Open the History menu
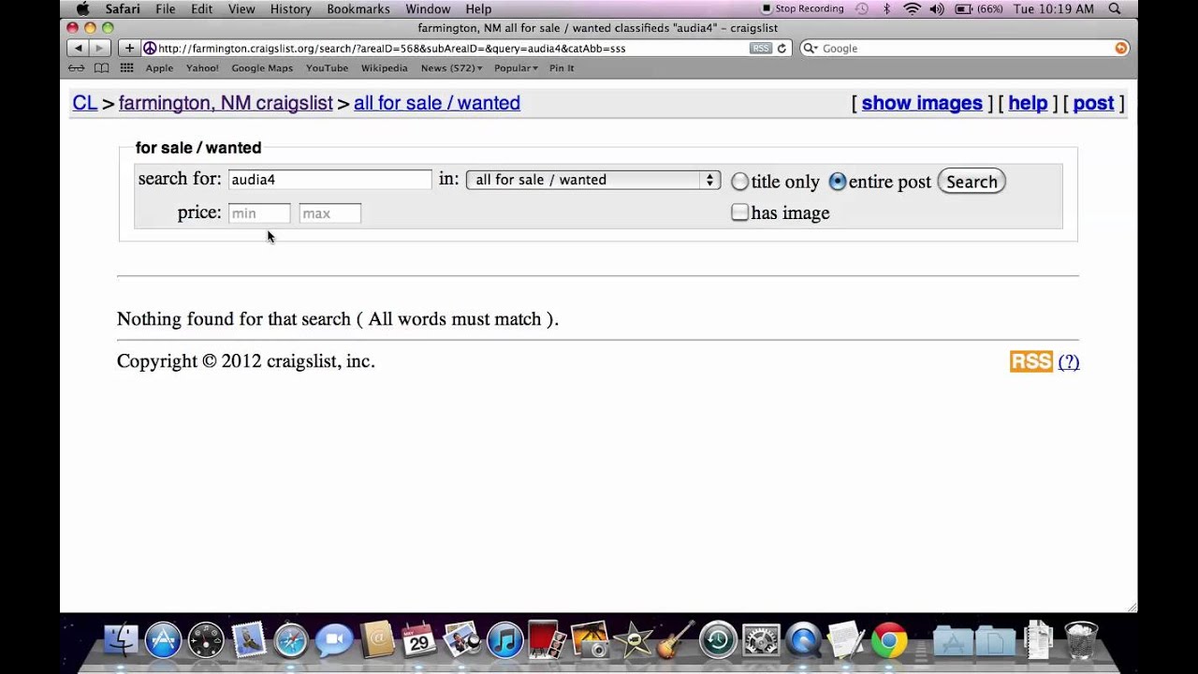Image resolution: width=1198 pixels, height=674 pixels. (290, 8)
